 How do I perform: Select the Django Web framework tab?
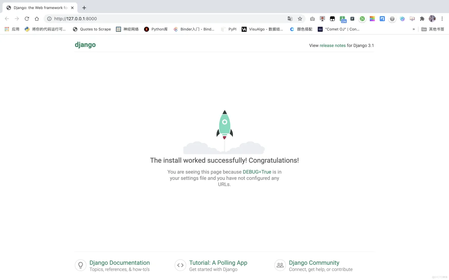[x=40, y=8]
